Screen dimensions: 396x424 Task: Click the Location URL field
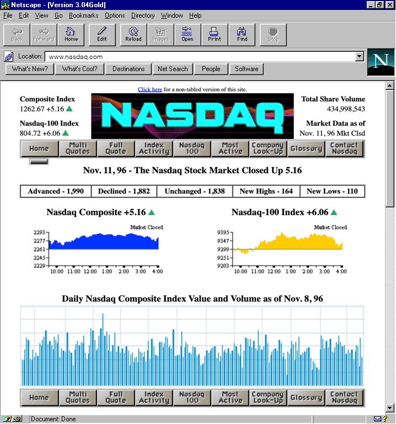point(200,57)
